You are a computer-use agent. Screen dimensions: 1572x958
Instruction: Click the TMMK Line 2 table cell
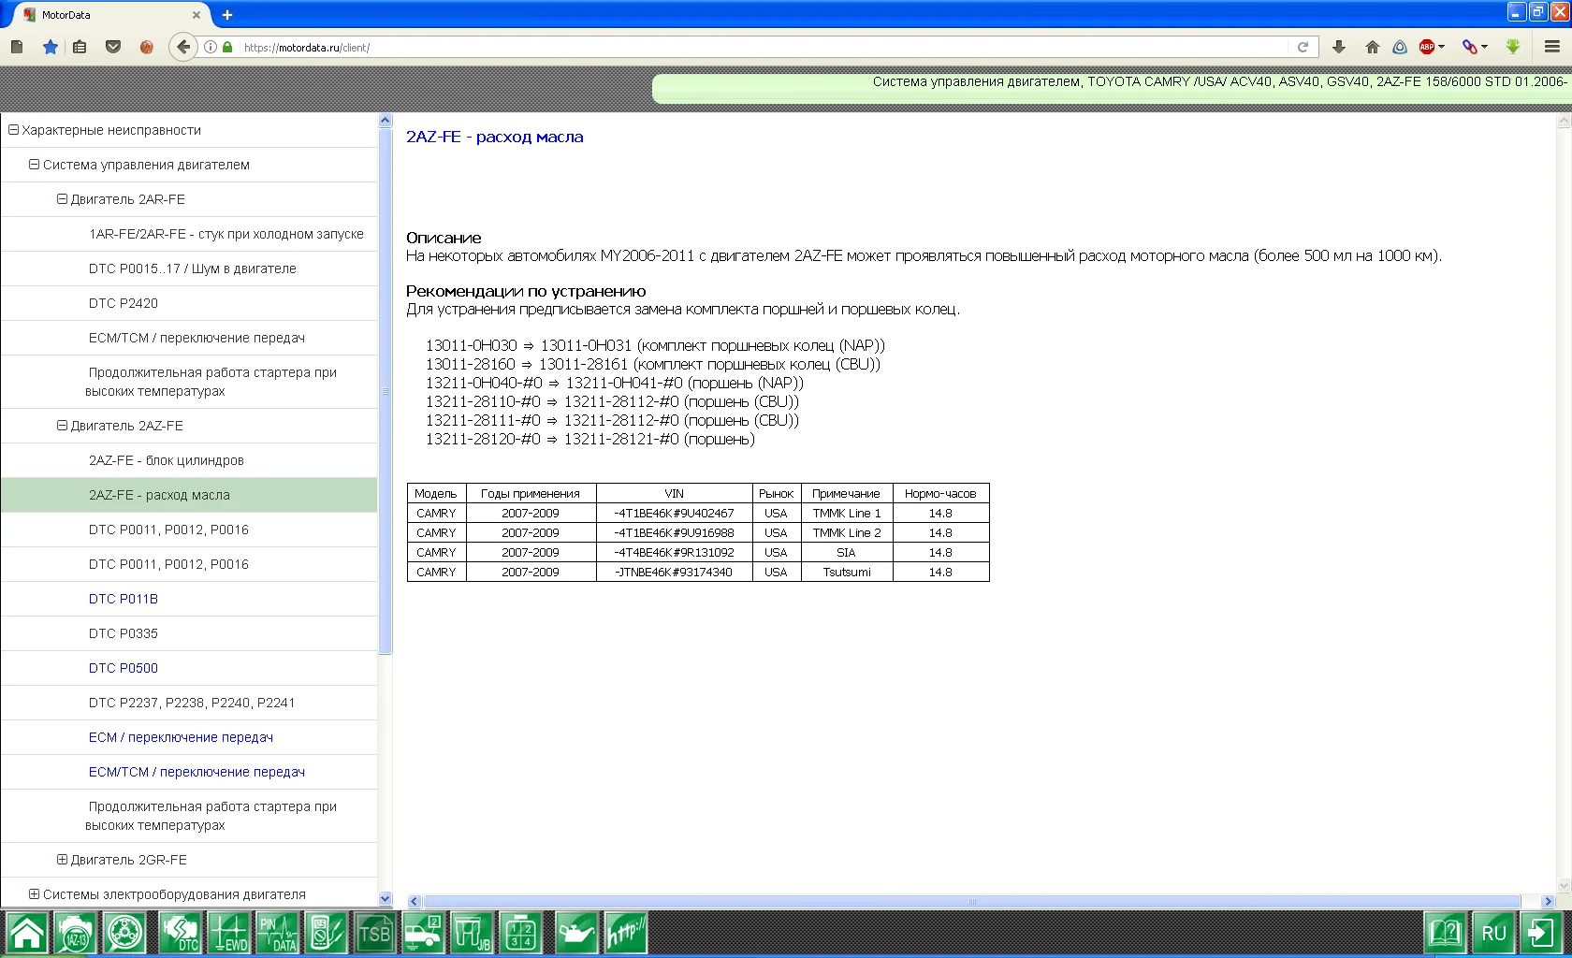coord(847,533)
